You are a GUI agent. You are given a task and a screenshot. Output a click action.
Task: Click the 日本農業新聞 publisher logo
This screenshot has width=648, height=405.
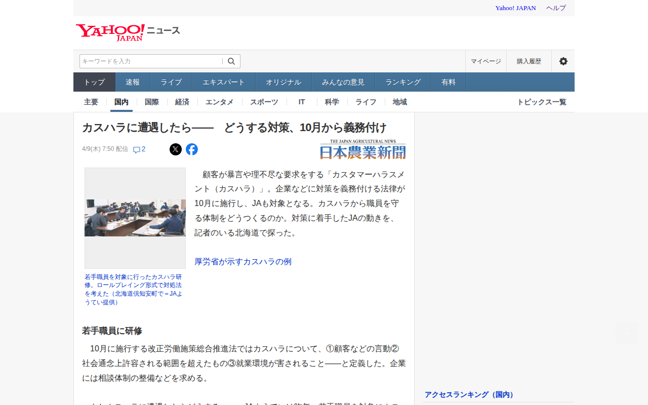coord(363,149)
